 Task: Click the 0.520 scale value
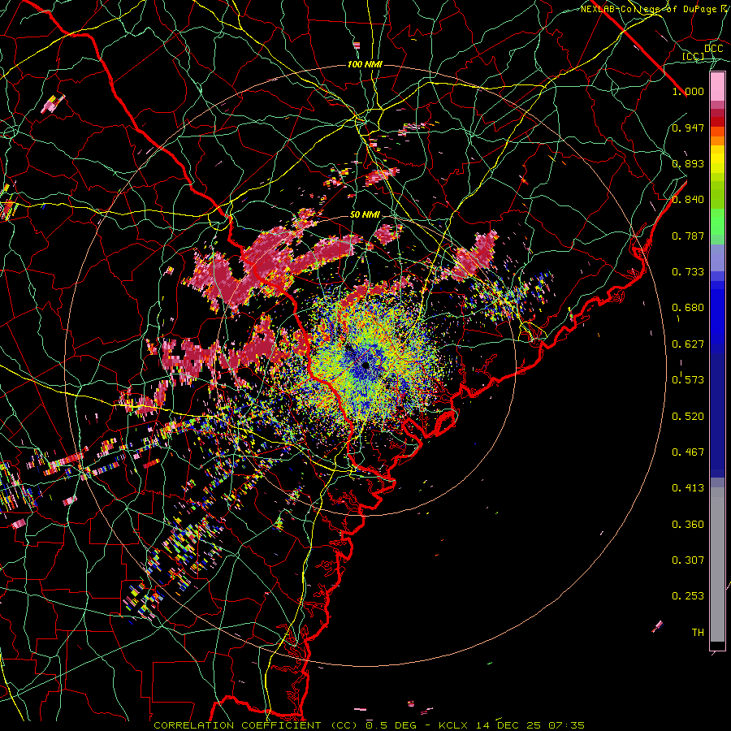point(688,416)
